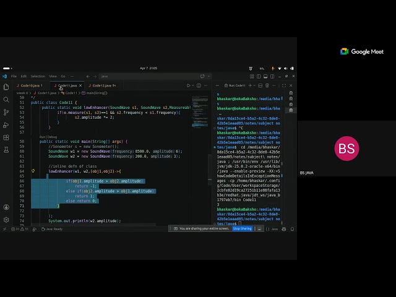396x297 pixels.
Task: Open the new terminal launch profile dropdown
Action: (254, 85)
